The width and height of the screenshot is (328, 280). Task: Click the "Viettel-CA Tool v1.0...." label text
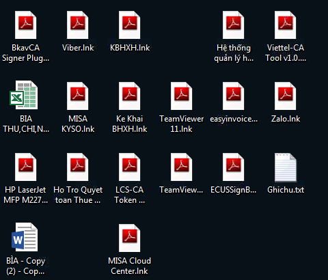pos(286,53)
